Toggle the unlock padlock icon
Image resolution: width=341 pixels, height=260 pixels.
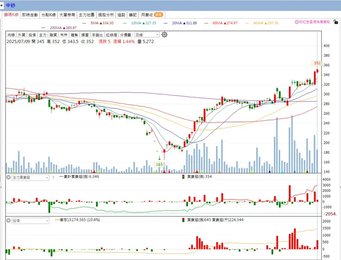click(336, 22)
